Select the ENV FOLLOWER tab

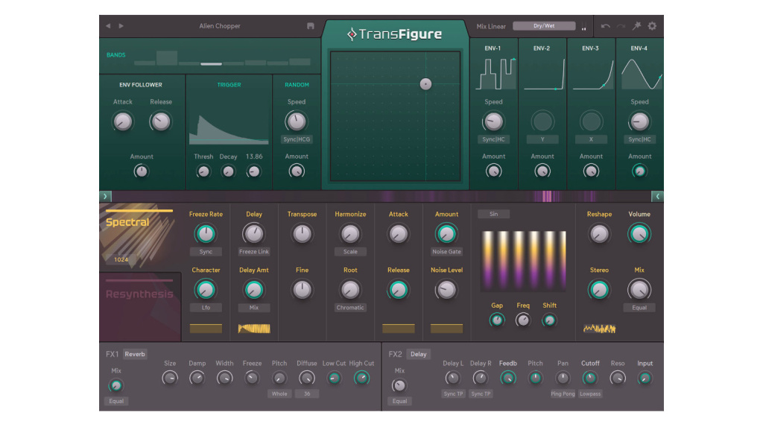(141, 85)
